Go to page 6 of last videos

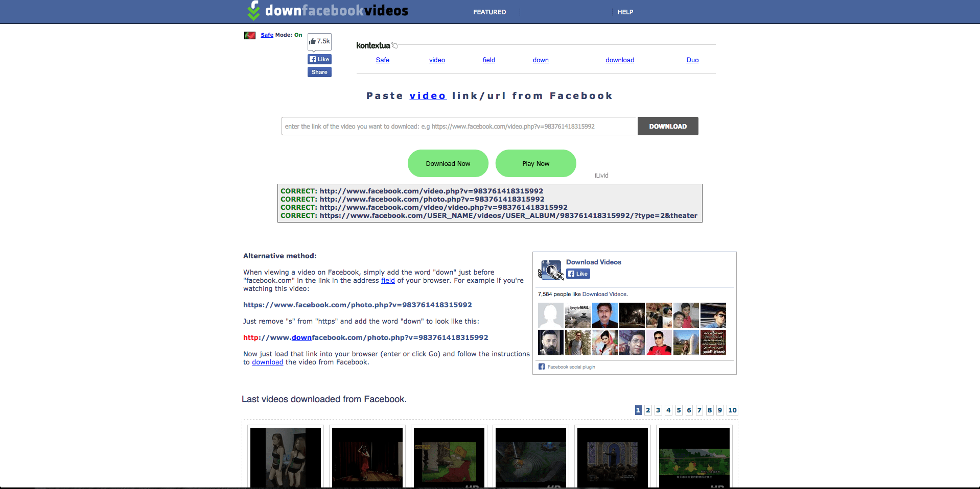click(689, 410)
